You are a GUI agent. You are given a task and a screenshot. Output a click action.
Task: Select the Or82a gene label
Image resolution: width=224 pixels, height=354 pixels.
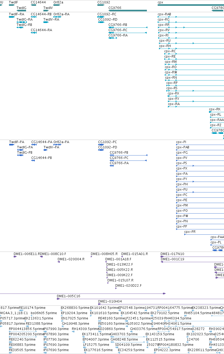[58, 2]
